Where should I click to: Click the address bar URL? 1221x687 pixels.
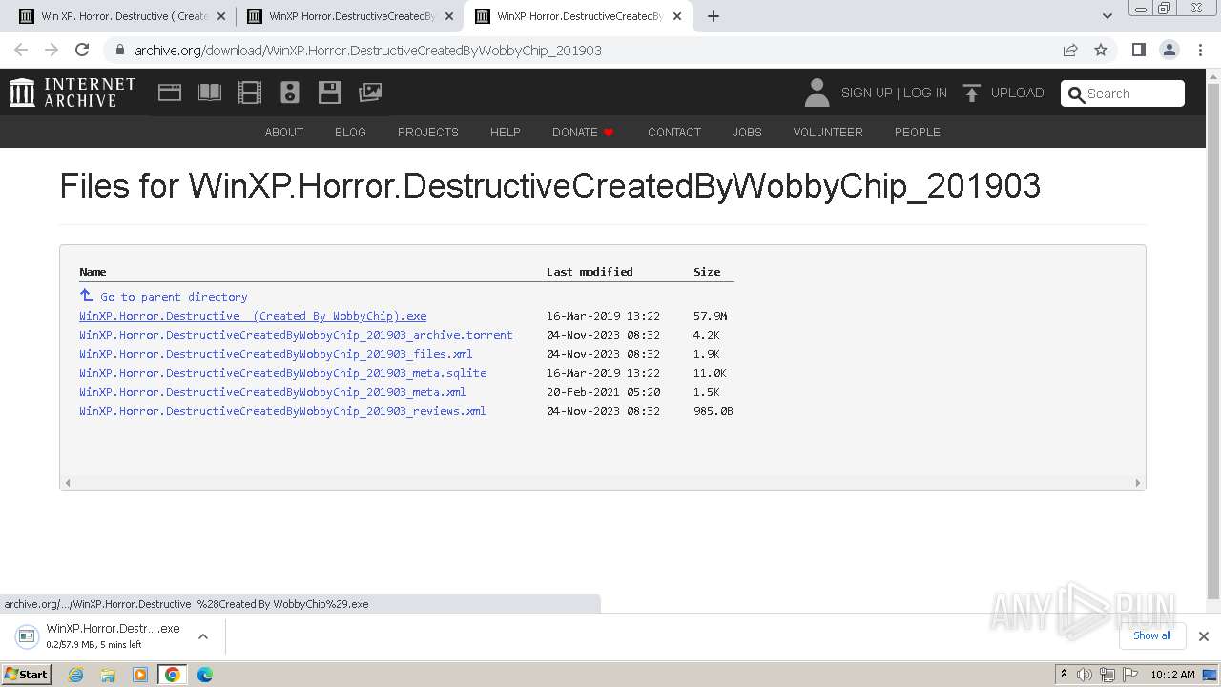tap(368, 51)
